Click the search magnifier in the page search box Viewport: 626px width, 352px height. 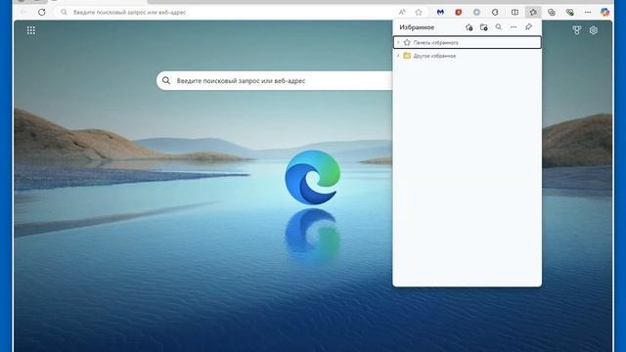tap(166, 80)
